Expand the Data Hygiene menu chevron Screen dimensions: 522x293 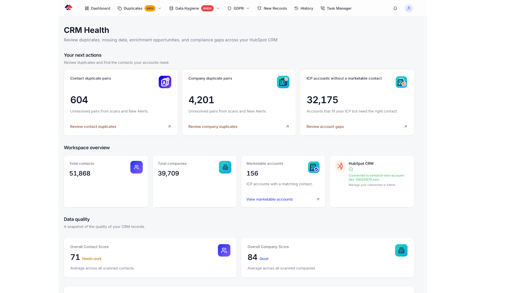point(218,8)
